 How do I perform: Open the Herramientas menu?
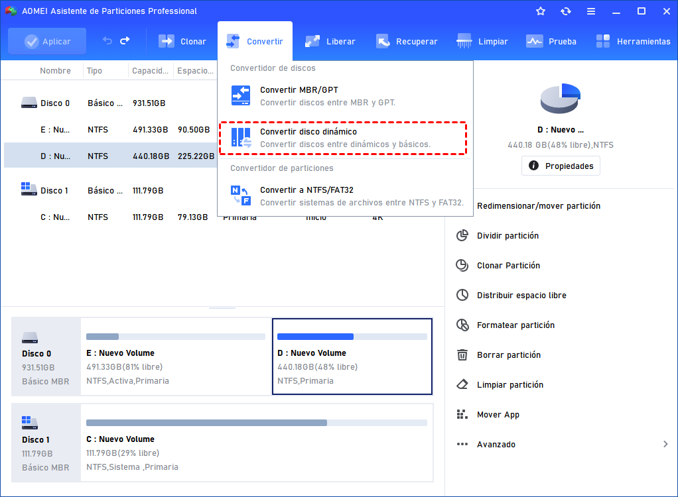coord(633,41)
